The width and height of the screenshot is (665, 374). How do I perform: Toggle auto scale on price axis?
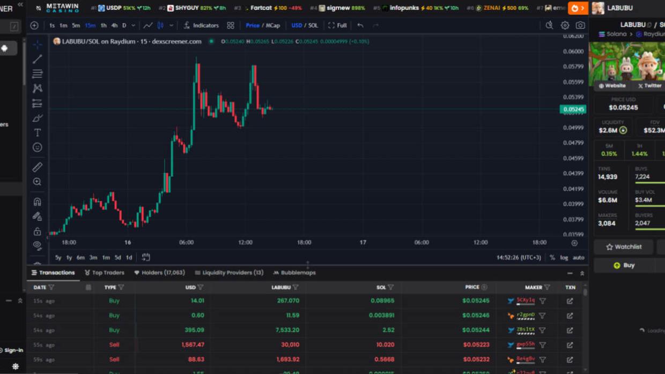pos(579,258)
